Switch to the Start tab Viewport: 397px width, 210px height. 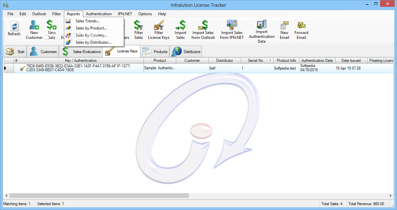click(x=15, y=52)
